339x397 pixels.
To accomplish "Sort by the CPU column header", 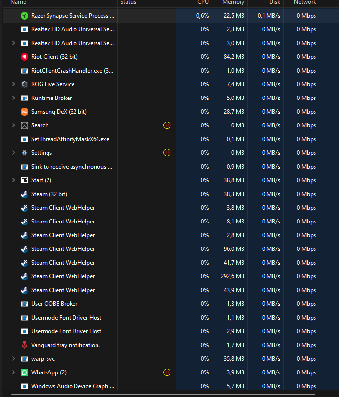I will (x=203, y=2).
